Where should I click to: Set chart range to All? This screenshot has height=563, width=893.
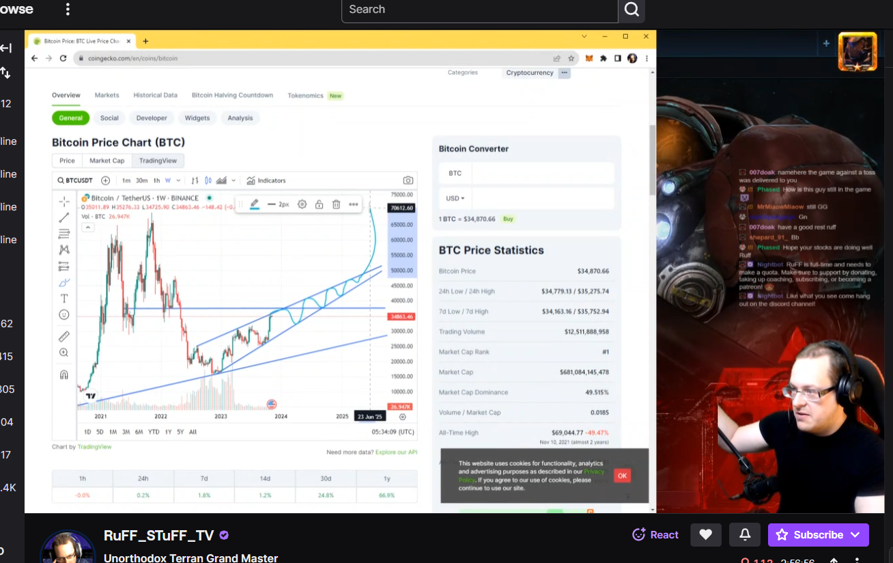coord(193,432)
